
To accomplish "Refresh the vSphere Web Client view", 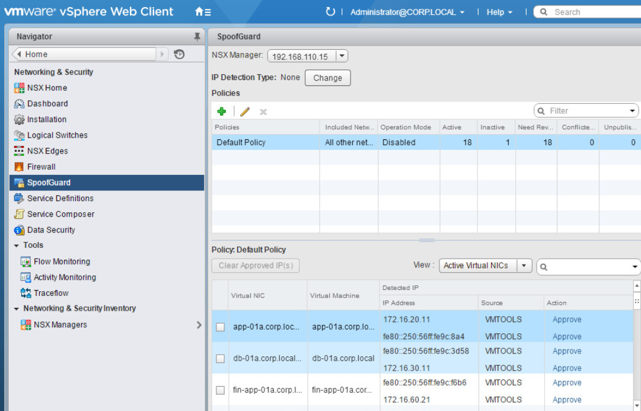I will (x=330, y=12).
